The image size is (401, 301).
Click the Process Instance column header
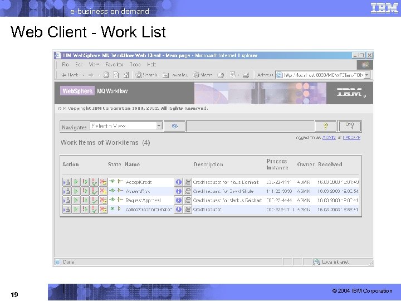(277, 164)
